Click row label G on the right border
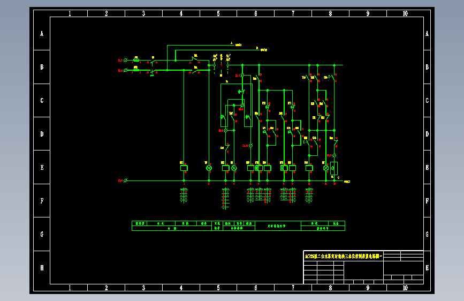 (x=427, y=235)
